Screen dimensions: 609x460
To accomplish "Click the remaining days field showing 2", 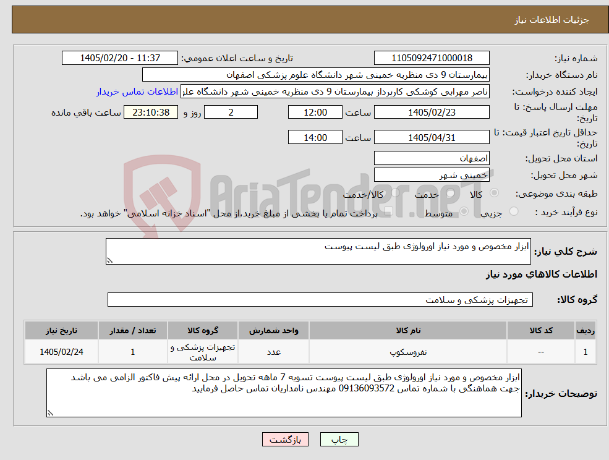I will [x=231, y=113].
